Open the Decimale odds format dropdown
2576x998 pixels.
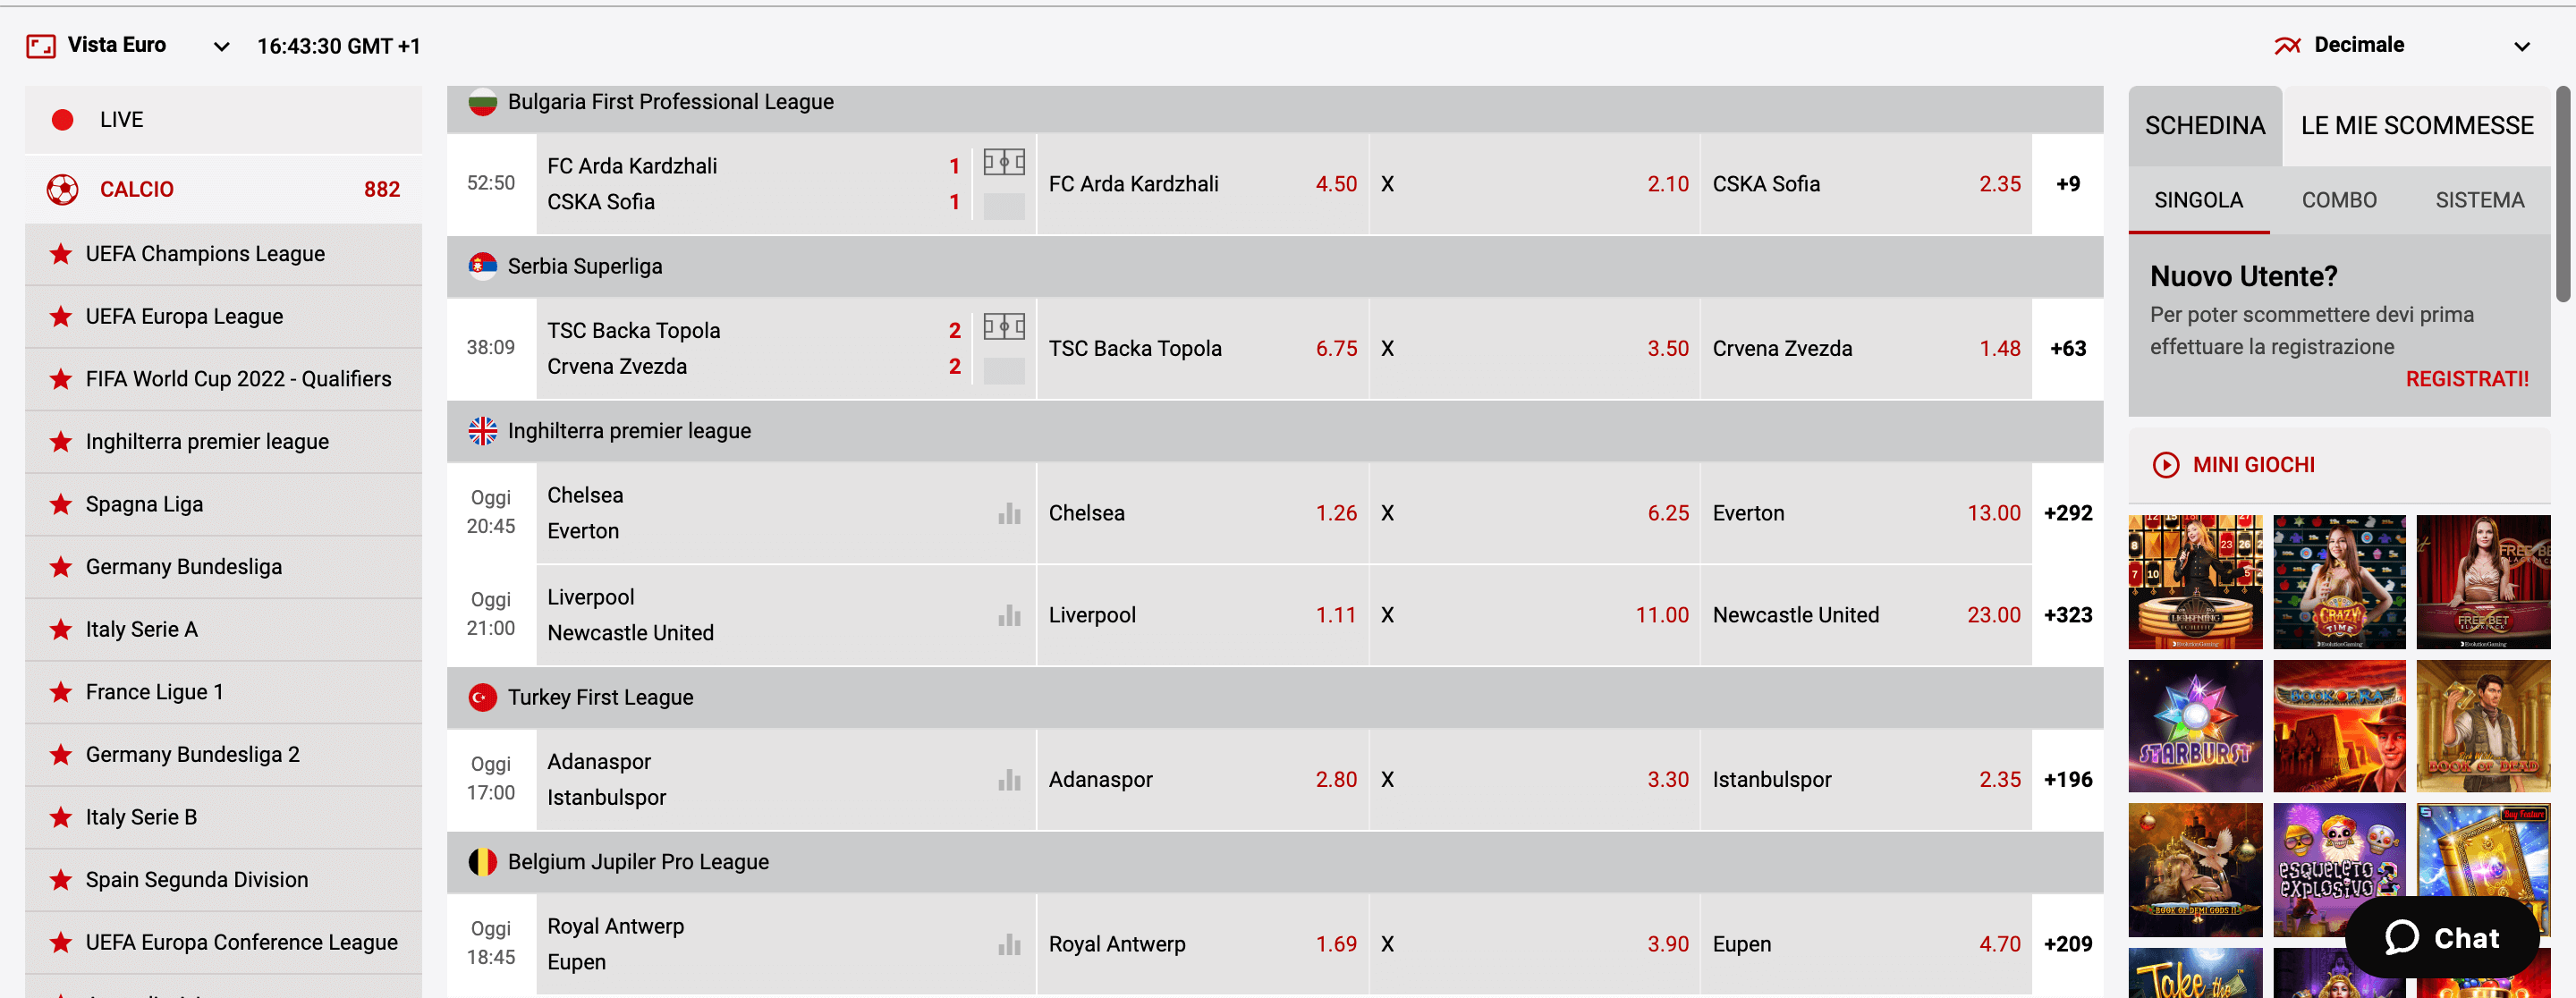pyautogui.click(x=2522, y=45)
